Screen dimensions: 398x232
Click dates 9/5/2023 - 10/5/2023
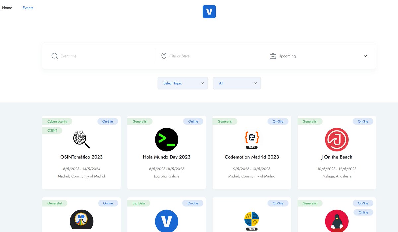[x=252, y=169]
